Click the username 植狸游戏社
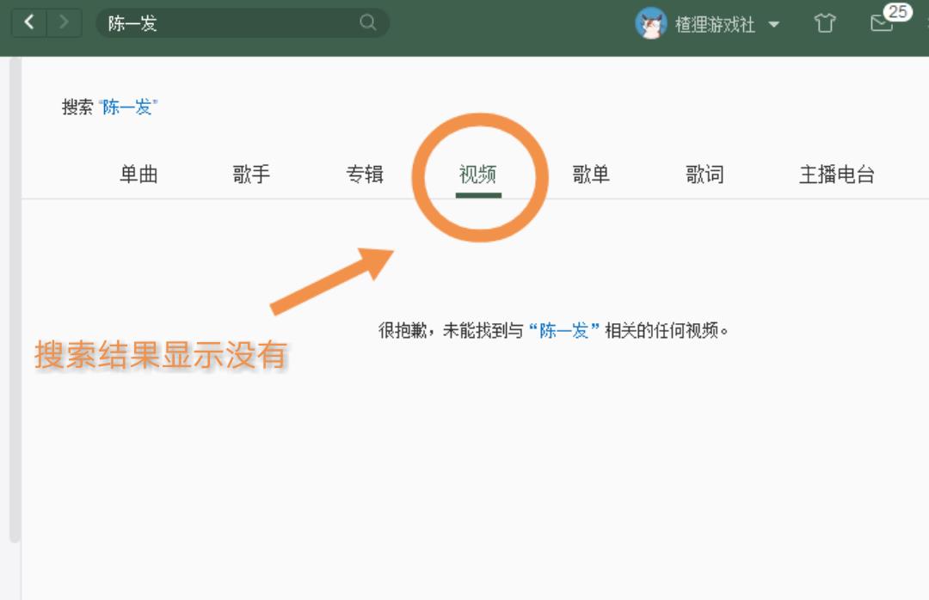 click(714, 25)
